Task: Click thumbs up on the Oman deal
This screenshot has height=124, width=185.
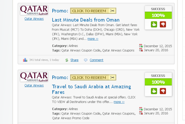Action: (154, 24)
